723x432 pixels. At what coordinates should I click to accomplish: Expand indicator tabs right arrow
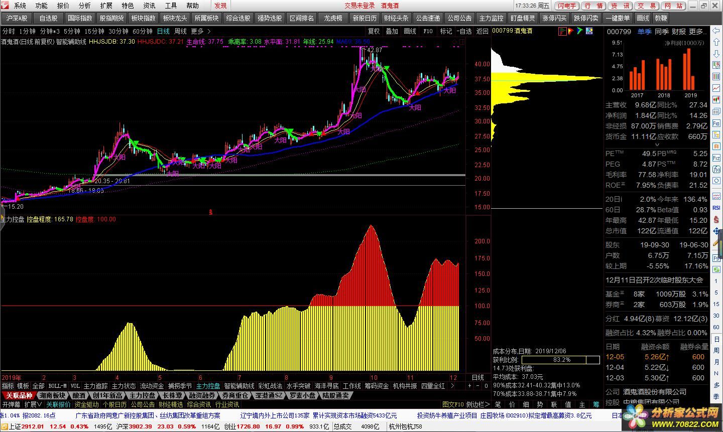click(452, 386)
